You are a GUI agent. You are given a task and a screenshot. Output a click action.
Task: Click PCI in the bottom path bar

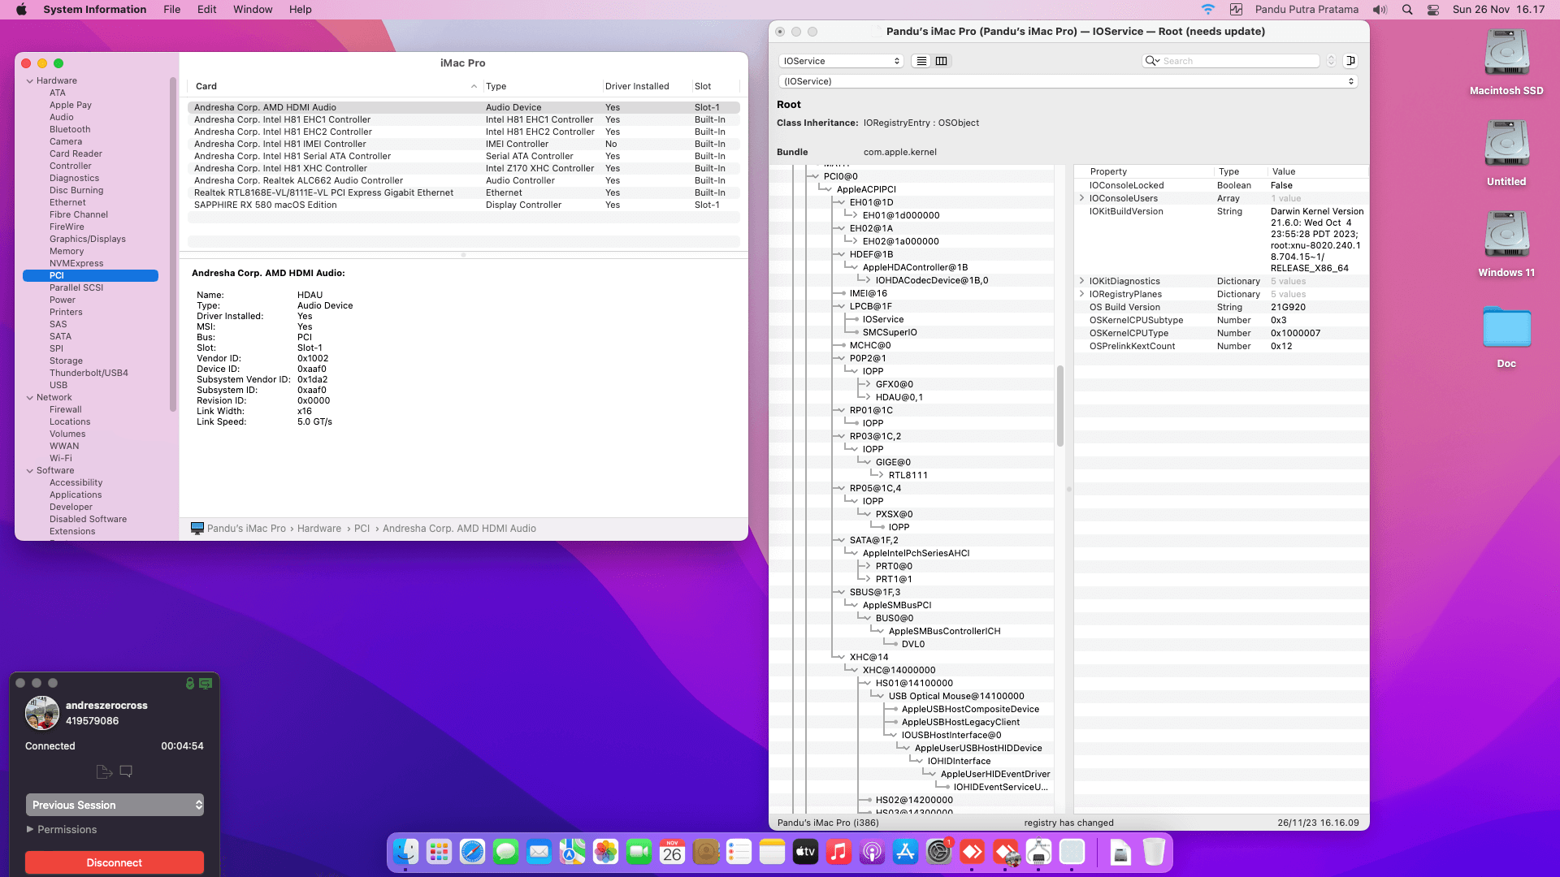coord(362,529)
